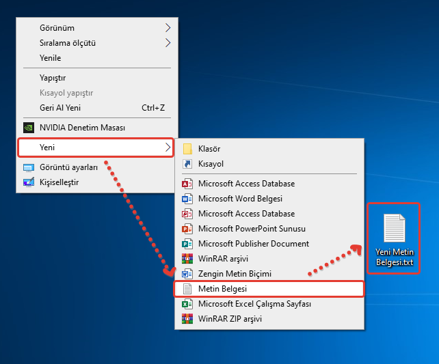This screenshot has height=364, width=439.
Task: Click Yenile in the context menu
Action: pyautogui.click(x=50, y=58)
